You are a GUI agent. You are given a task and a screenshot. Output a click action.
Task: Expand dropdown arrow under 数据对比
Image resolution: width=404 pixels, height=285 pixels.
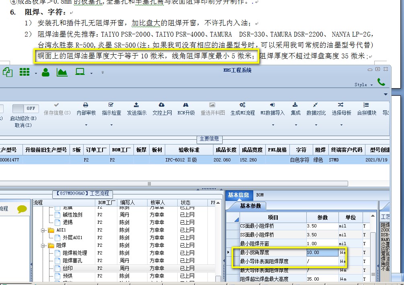pyautogui.click(x=316, y=125)
